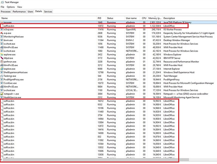217x164 pixels.
Task: Click the Kaspersky avp.exe icon
Action: (2, 33)
